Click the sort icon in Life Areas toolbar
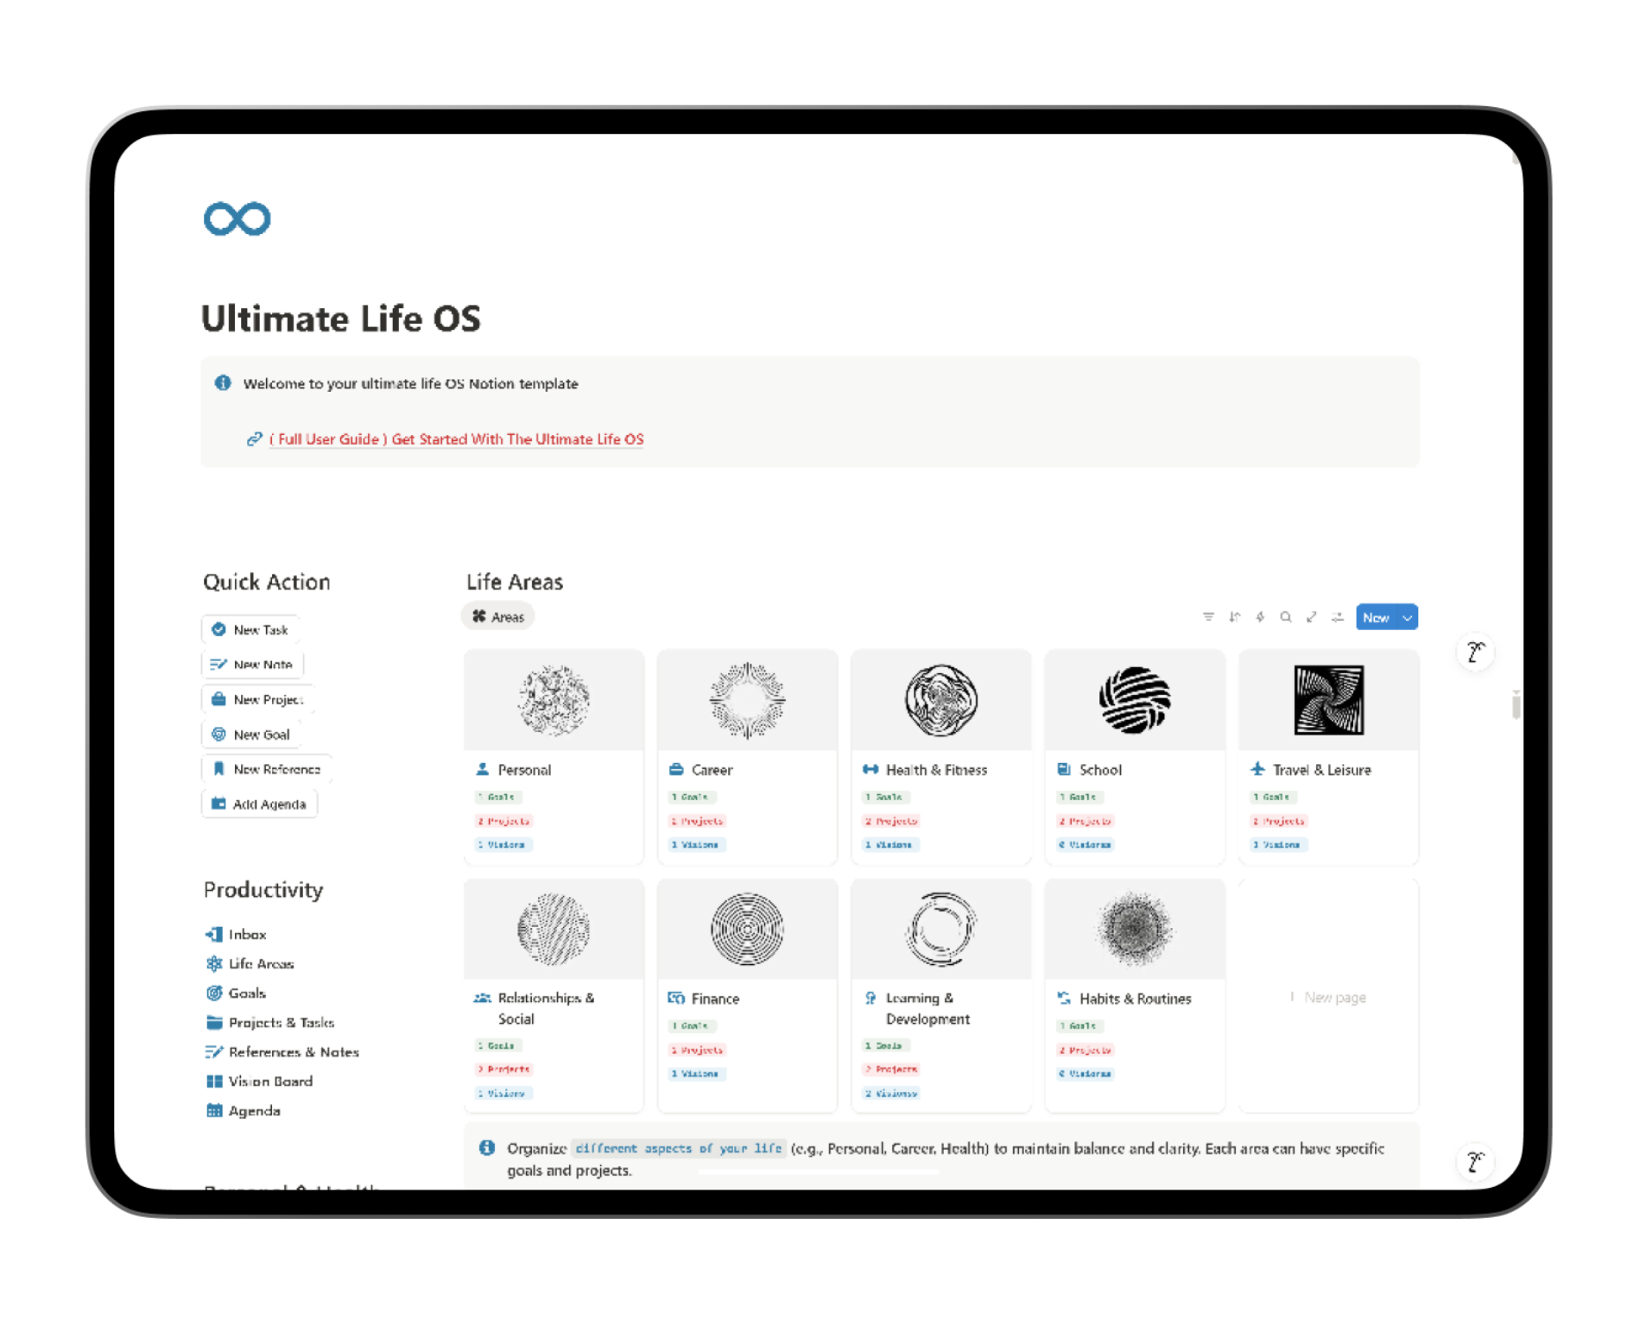This screenshot has height=1344, width=1640. tap(1234, 617)
